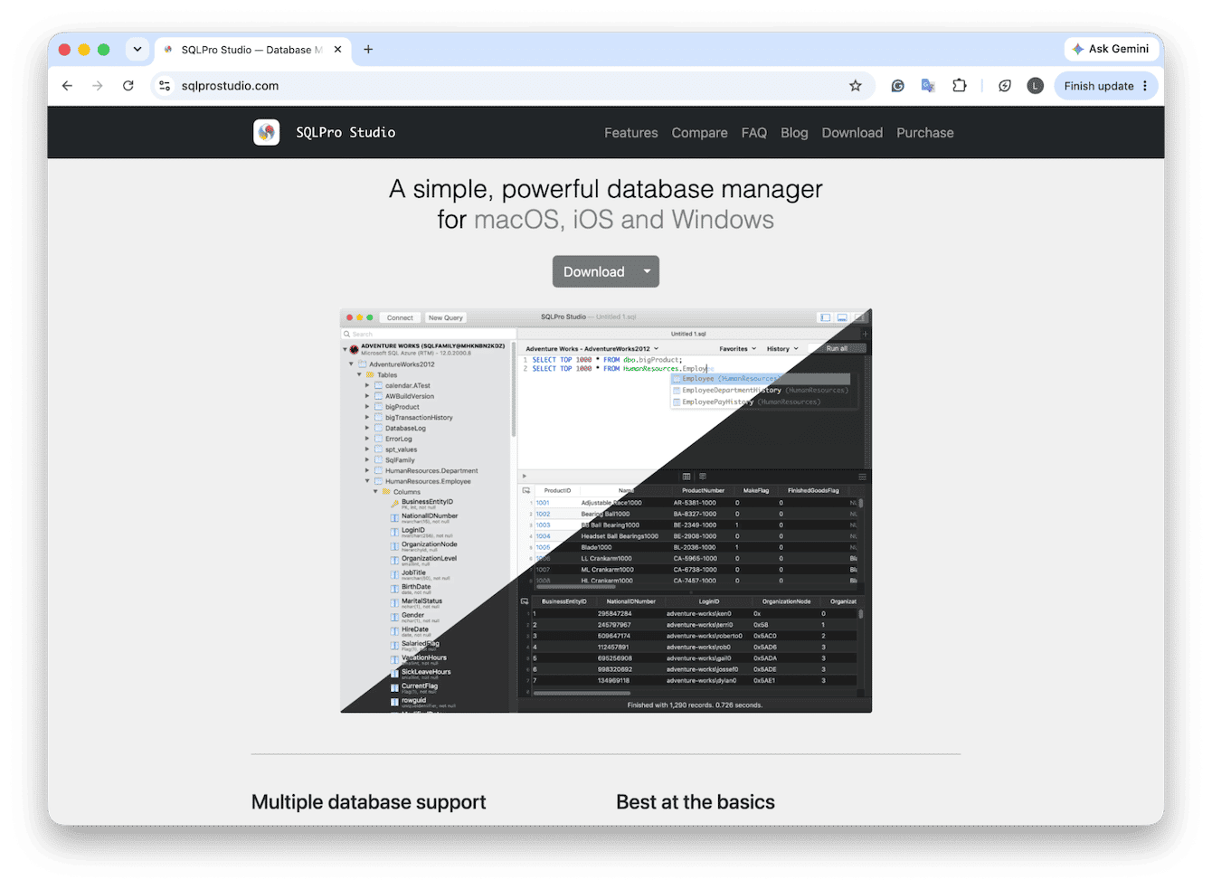
Task: Go back to previous page
Action: [x=67, y=86]
